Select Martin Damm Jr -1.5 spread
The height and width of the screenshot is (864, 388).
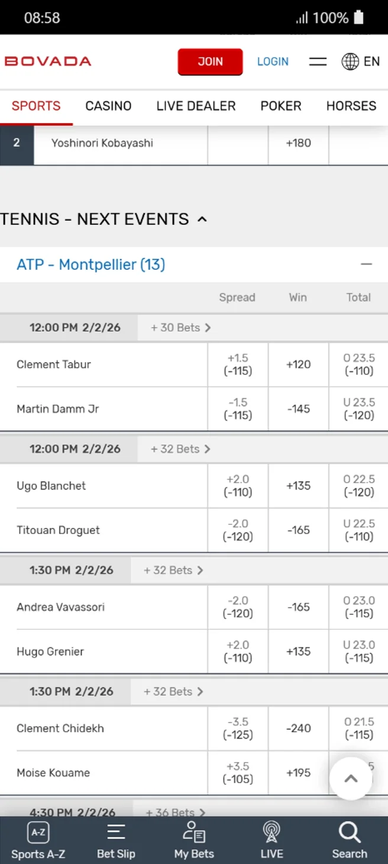pyautogui.click(x=237, y=409)
